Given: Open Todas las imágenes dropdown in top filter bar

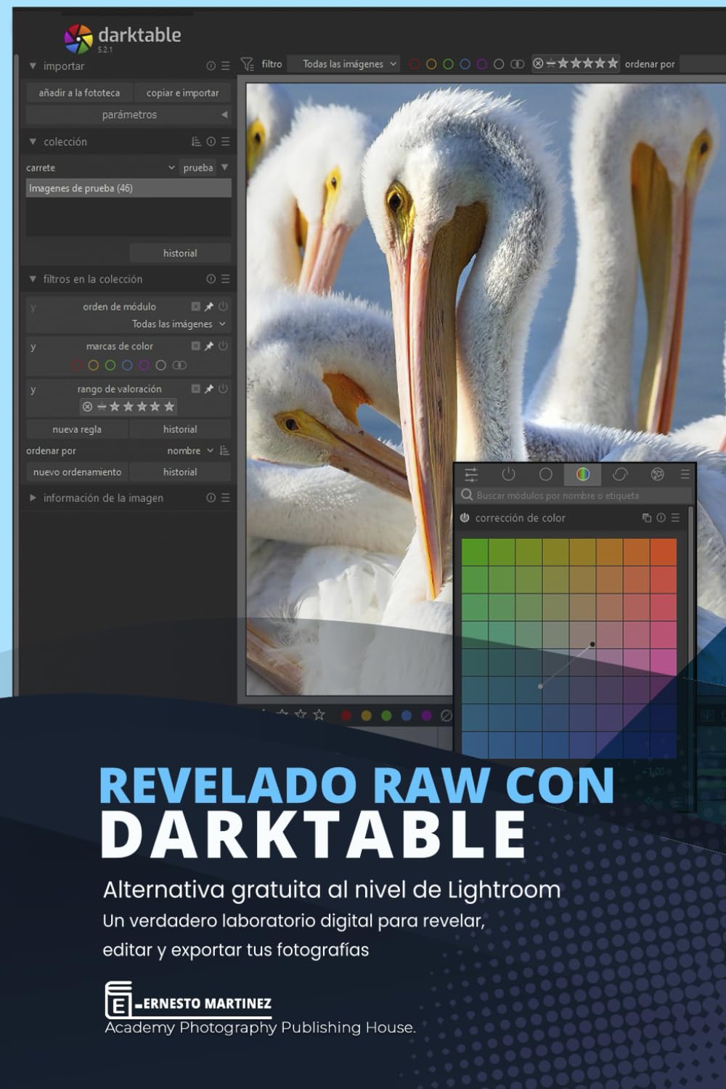Looking at the screenshot, I should tap(344, 64).
